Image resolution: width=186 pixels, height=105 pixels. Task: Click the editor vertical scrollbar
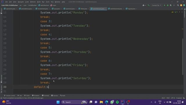click(183, 57)
